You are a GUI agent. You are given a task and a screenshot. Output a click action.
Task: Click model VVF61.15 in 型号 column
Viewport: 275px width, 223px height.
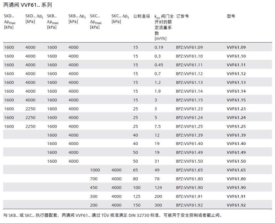click(236, 100)
